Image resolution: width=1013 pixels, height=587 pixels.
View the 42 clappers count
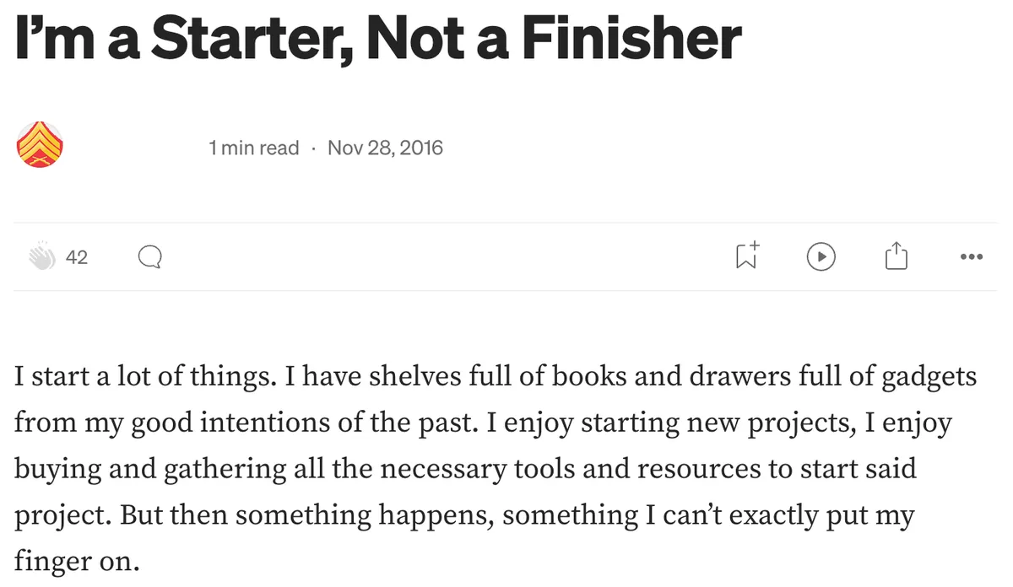click(77, 258)
